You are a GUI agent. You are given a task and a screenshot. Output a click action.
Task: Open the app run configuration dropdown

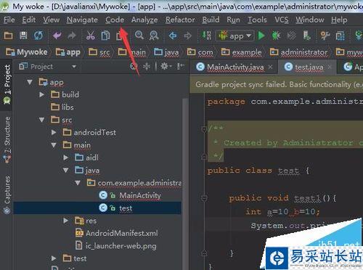coord(235,36)
